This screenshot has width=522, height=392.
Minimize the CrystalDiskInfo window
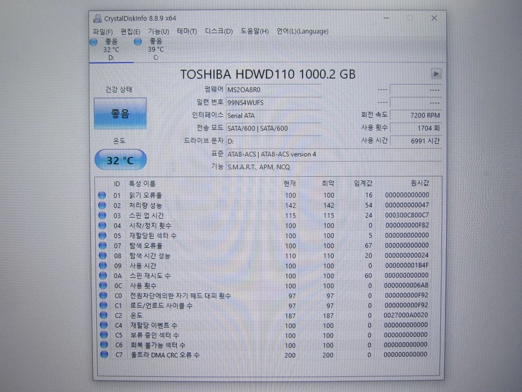(x=386, y=18)
